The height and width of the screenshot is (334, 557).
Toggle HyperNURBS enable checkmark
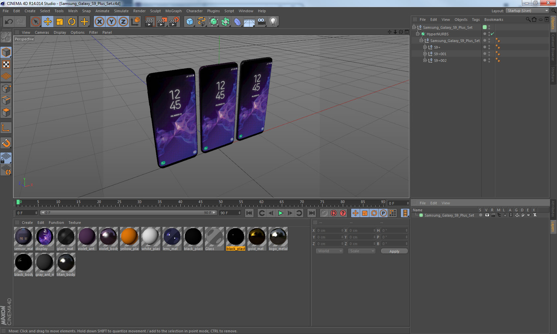point(492,34)
